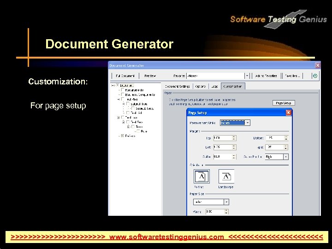Close the Document Generator window
This screenshot has height=249, width=332.
pos(318,65)
